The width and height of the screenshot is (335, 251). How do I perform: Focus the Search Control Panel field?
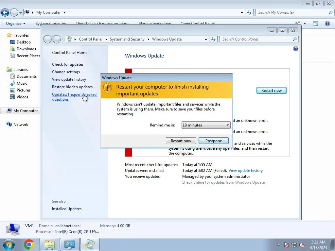[256, 39]
